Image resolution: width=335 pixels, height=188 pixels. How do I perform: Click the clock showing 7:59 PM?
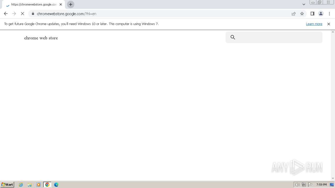321,185
